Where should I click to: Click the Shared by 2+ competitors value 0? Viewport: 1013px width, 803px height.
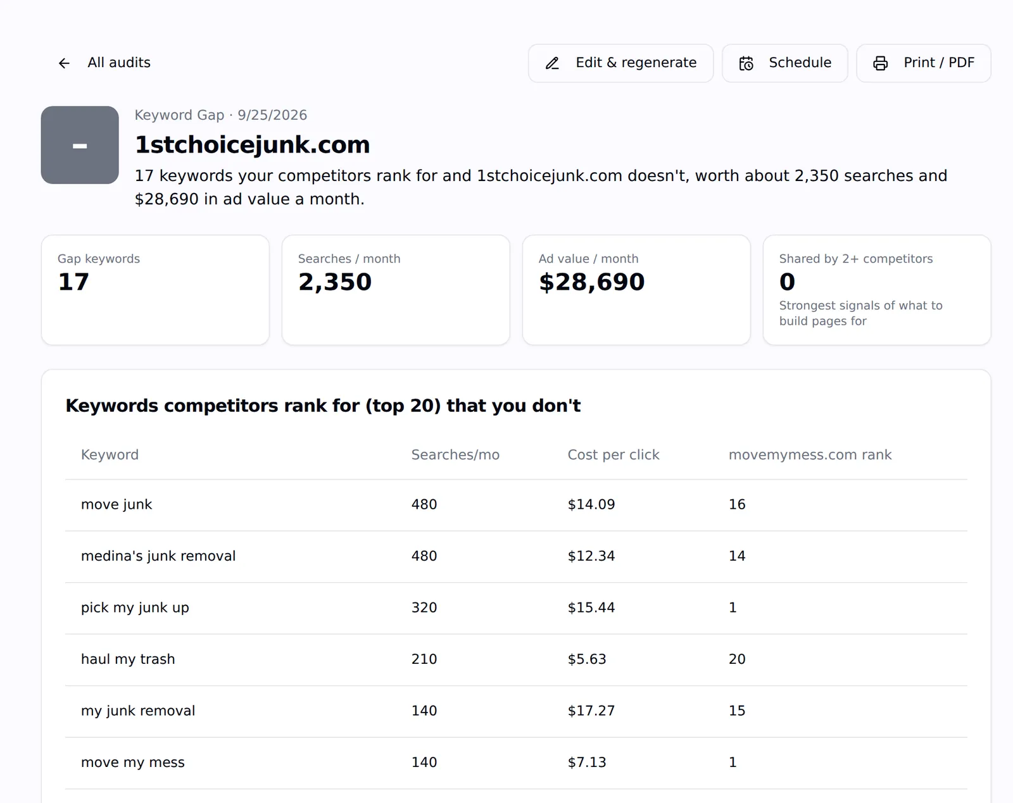click(787, 282)
